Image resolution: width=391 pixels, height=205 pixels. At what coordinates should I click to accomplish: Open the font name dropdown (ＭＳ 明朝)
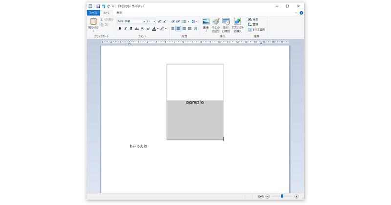144,21
